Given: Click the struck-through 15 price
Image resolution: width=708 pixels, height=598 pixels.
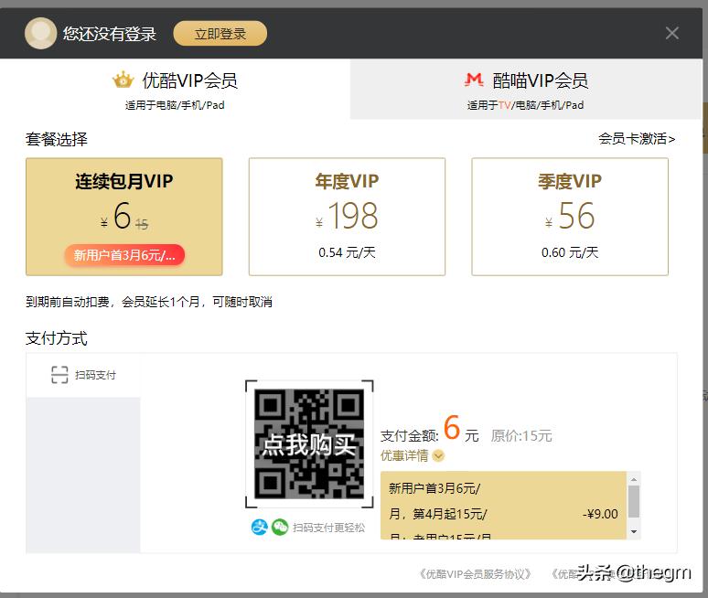Looking at the screenshot, I should [x=142, y=224].
